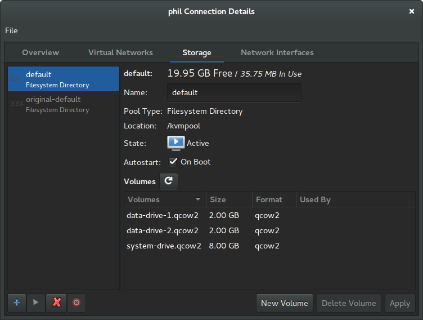
Task: Open the File menu
Action: click(x=11, y=30)
